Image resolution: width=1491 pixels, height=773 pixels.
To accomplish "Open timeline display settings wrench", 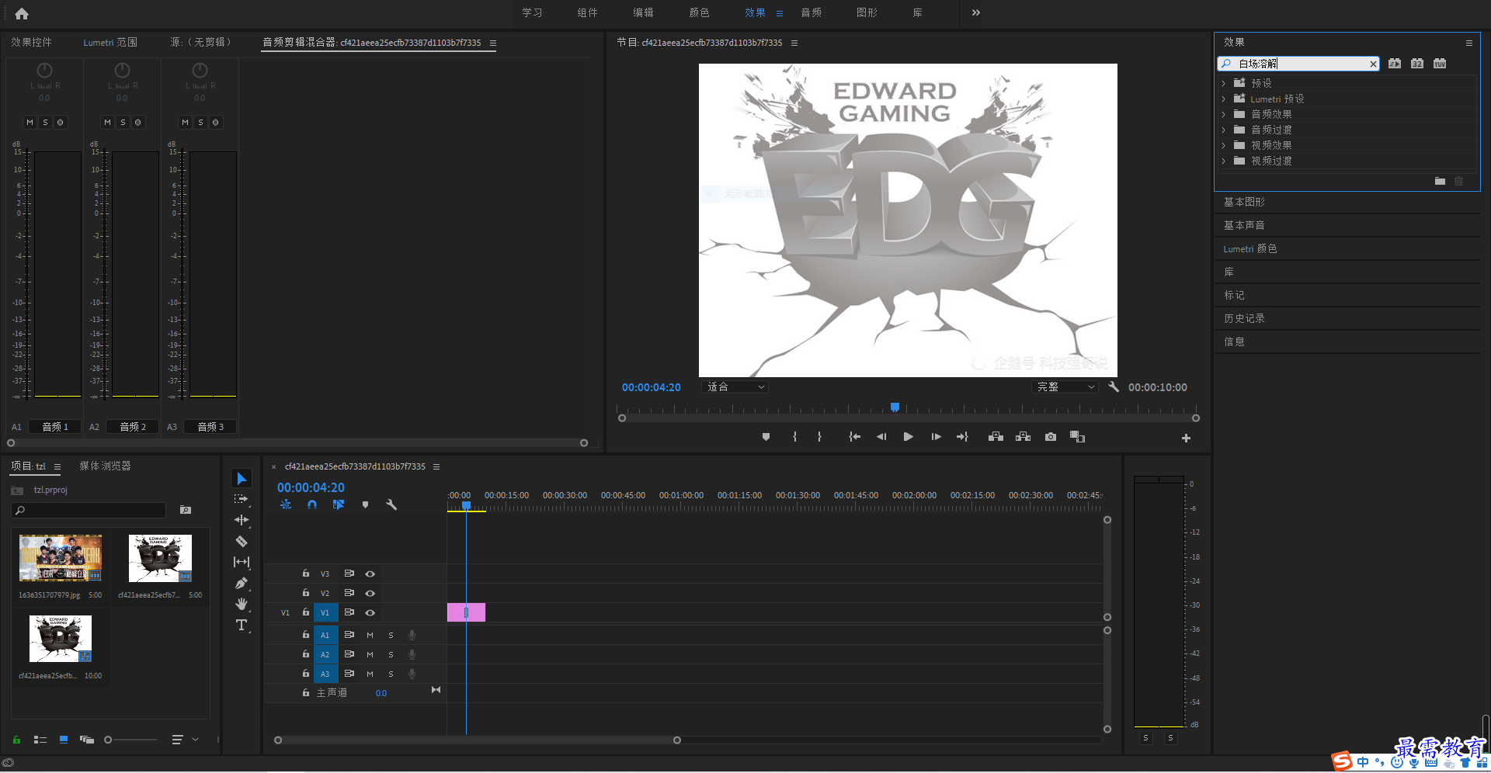I will point(391,504).
